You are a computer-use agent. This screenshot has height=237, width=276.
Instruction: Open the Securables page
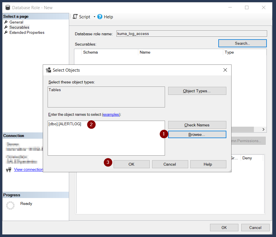tap(19, 27)
